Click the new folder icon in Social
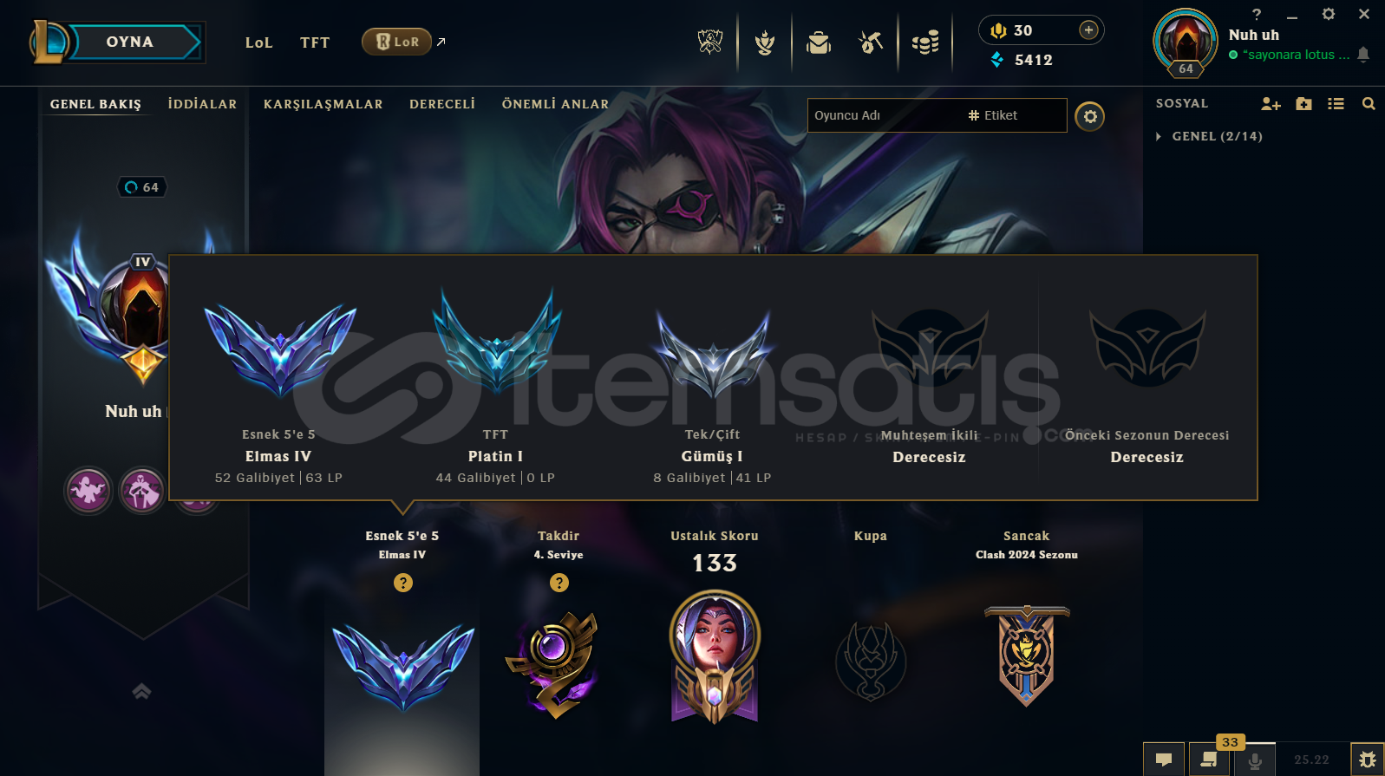This screenshot has height=776, width=1385. coord(1303,104)
